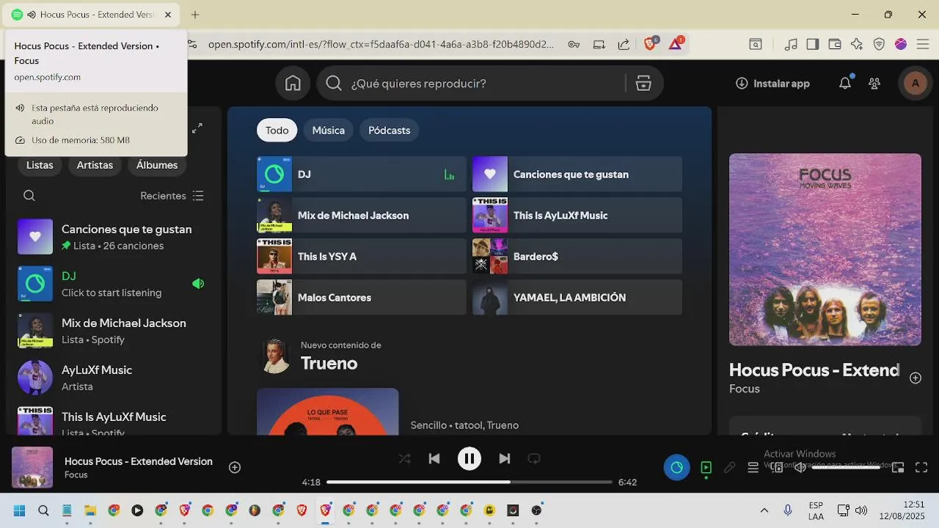Viewport: 939px width, 528px height.
Task: Open the Recientes sort dropdown
Action: pos(172,196)
